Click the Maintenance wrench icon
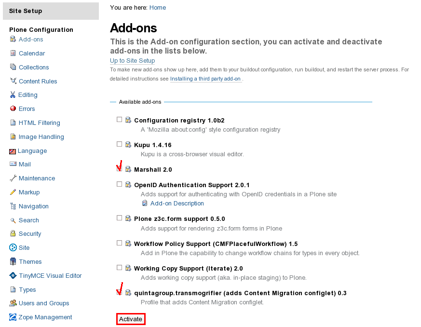Screen dimensions: 421x327 13,178
